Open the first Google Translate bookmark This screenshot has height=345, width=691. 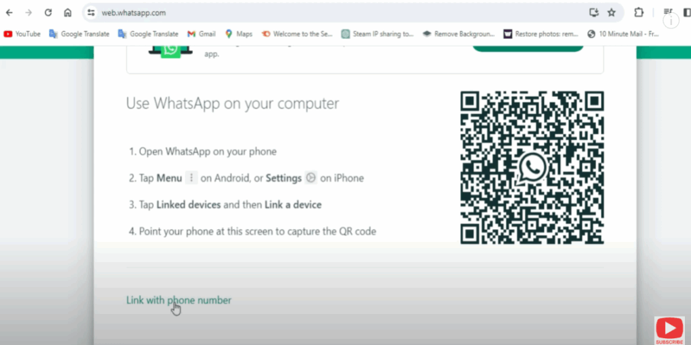pos(80,34)
